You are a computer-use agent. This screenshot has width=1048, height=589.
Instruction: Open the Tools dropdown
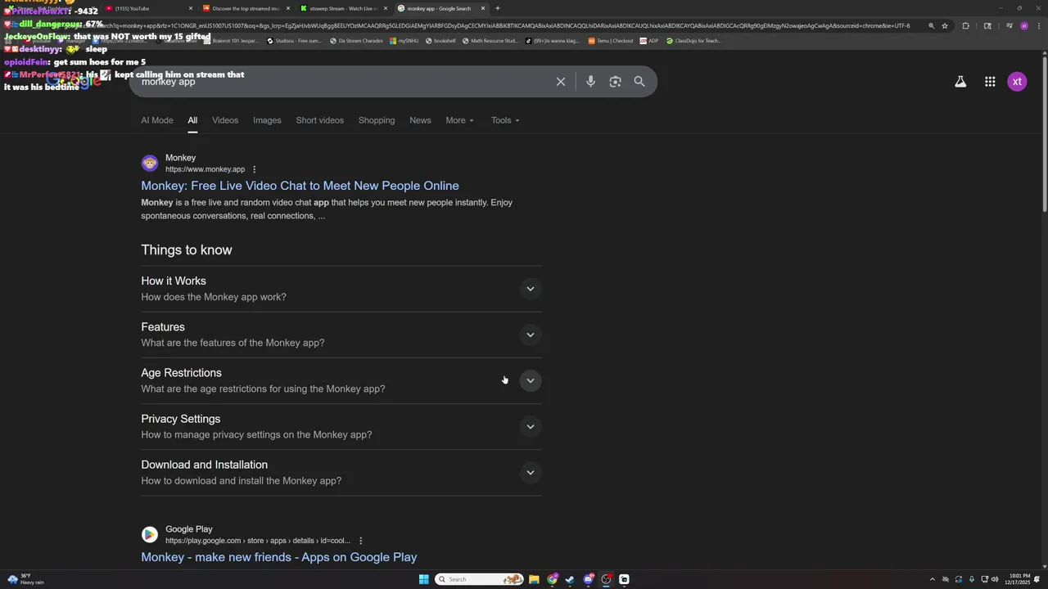[505, 120]
